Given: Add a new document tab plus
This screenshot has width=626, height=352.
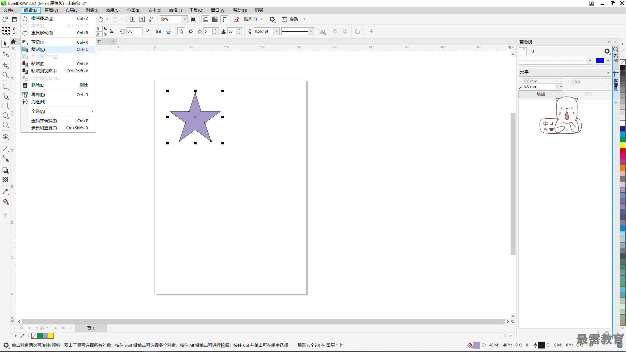Looking at the screenshot, I should coord(113,42).
